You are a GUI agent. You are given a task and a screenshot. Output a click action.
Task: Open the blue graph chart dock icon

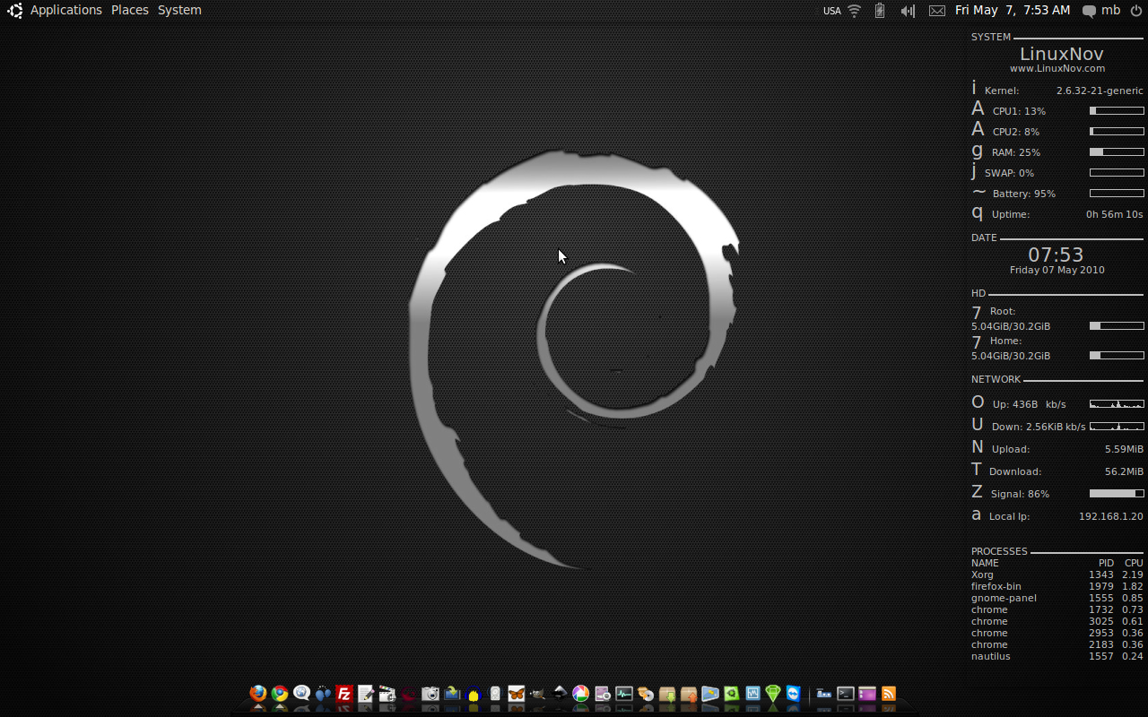click(753, 694)
